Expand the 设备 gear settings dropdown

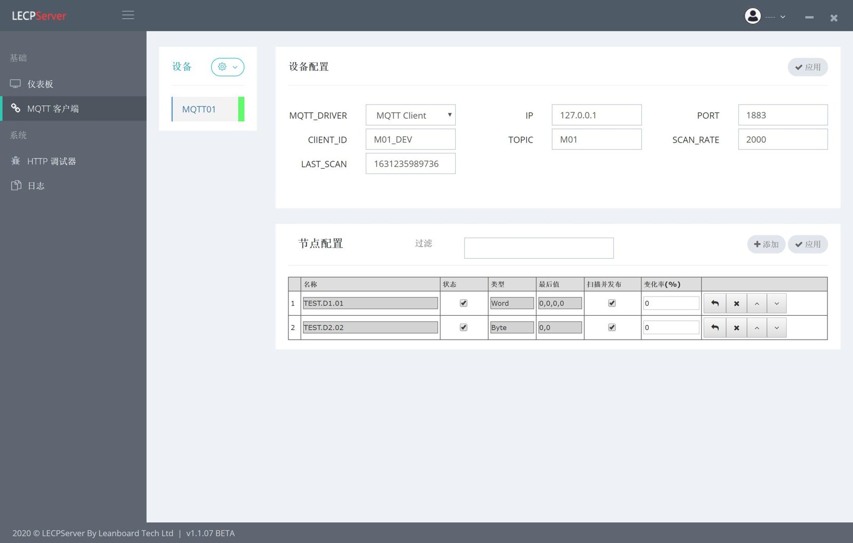click(x=228, y=67)
